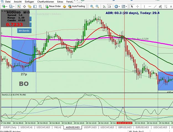The width and height of the screenshot is (173, 132).
Task: Click the 19 Oct 00:15 time label
Action: tap(164, 123)
